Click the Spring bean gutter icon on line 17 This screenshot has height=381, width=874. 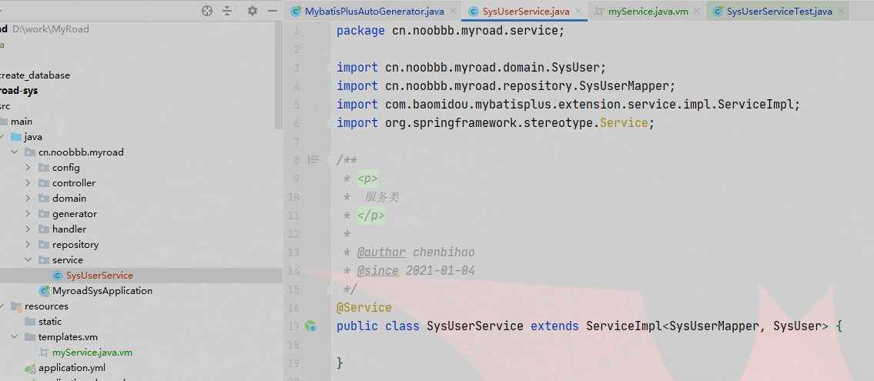pyautogui.click(x=310, y=326)
